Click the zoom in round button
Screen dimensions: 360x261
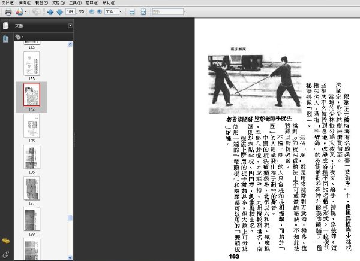click(100, 12)
